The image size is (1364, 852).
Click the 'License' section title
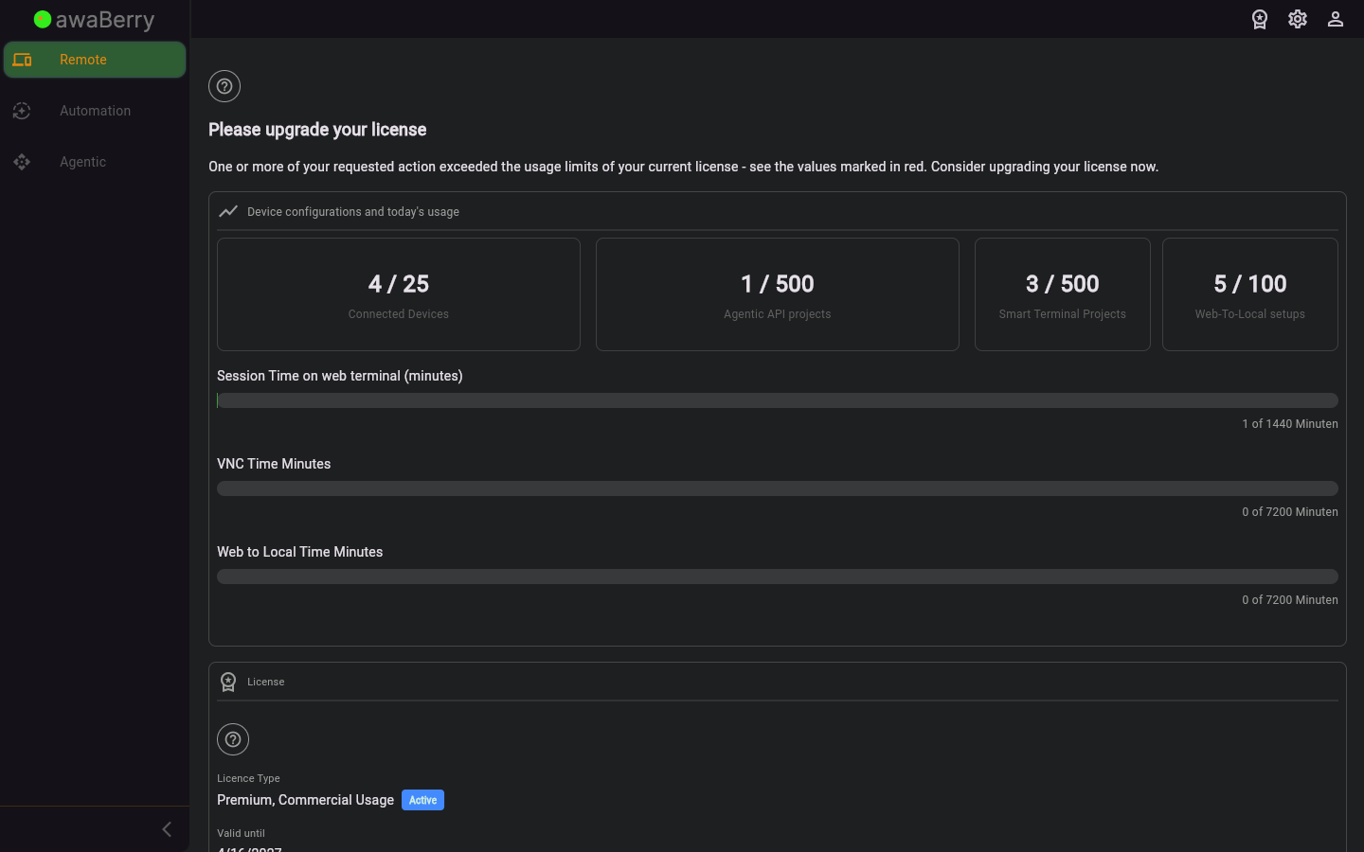(265, 682)
